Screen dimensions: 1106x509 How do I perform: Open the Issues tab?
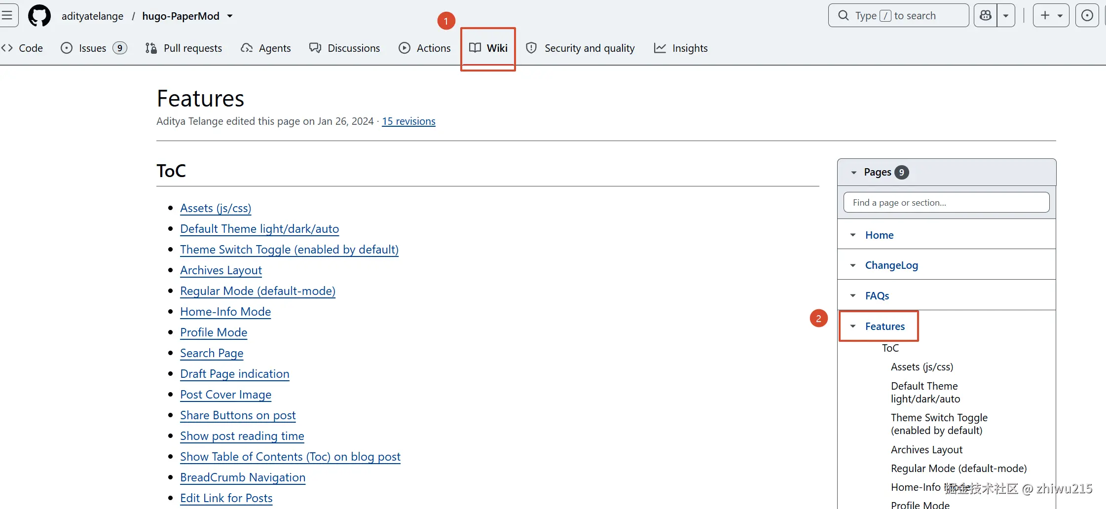point(94,48)
